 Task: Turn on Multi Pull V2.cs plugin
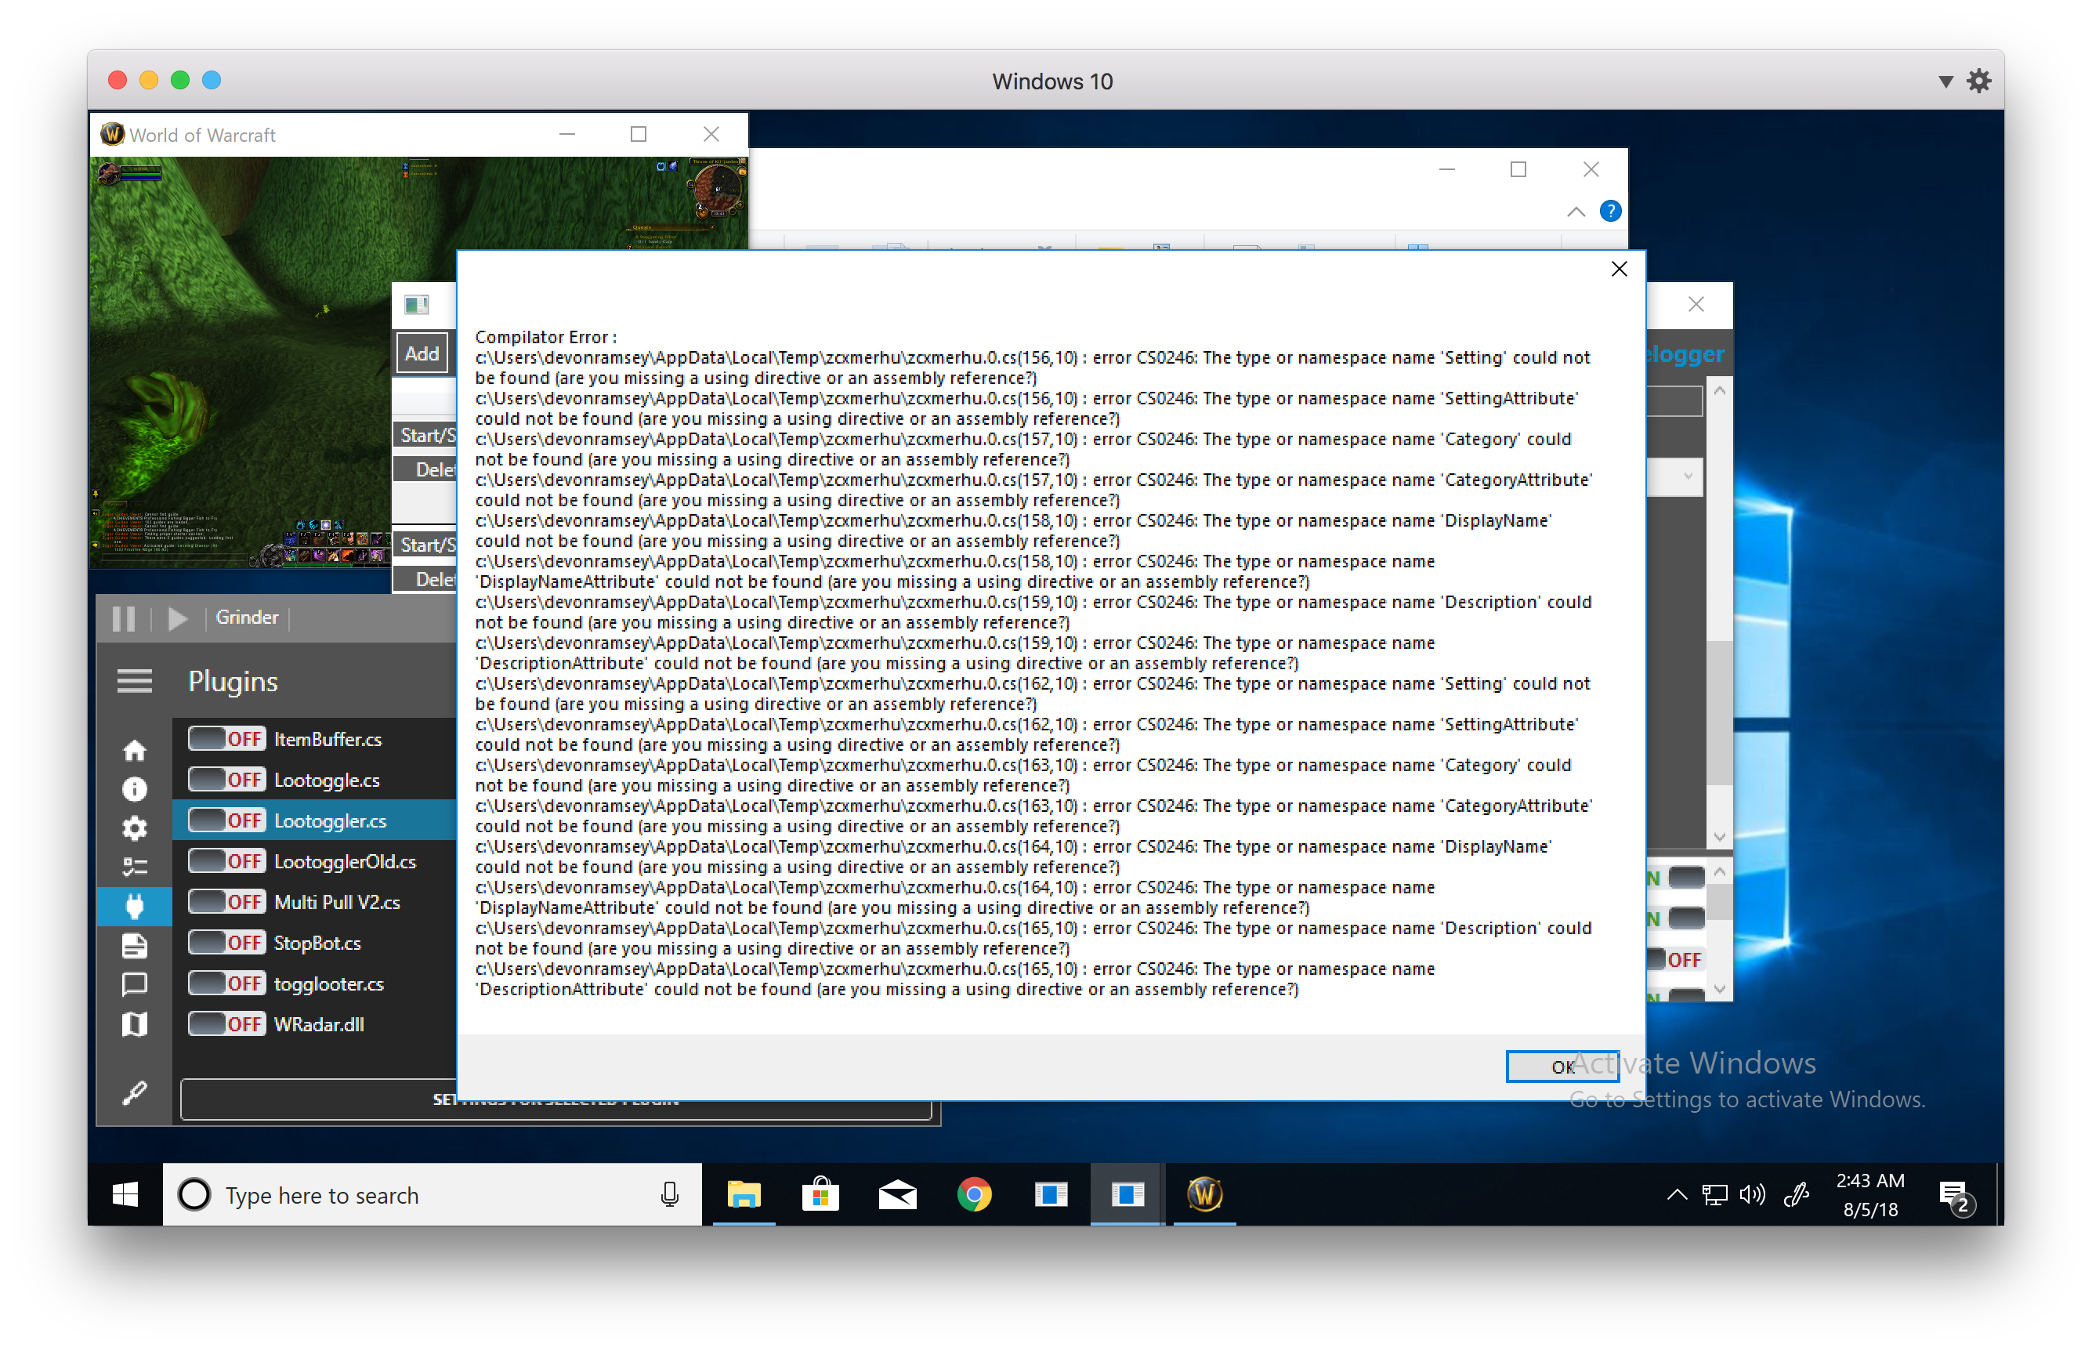tap(226, 903)
